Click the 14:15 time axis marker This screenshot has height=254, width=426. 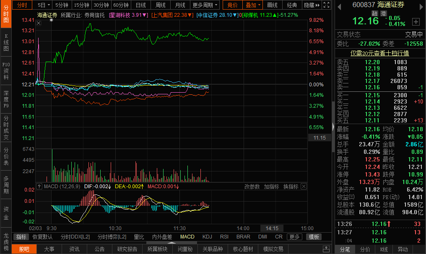(272, 228)
